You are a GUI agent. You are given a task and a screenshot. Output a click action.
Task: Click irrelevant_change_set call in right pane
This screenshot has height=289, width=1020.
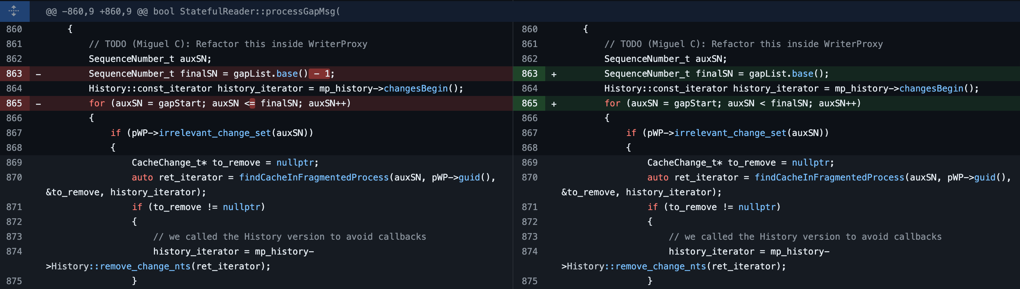(730, 133)
